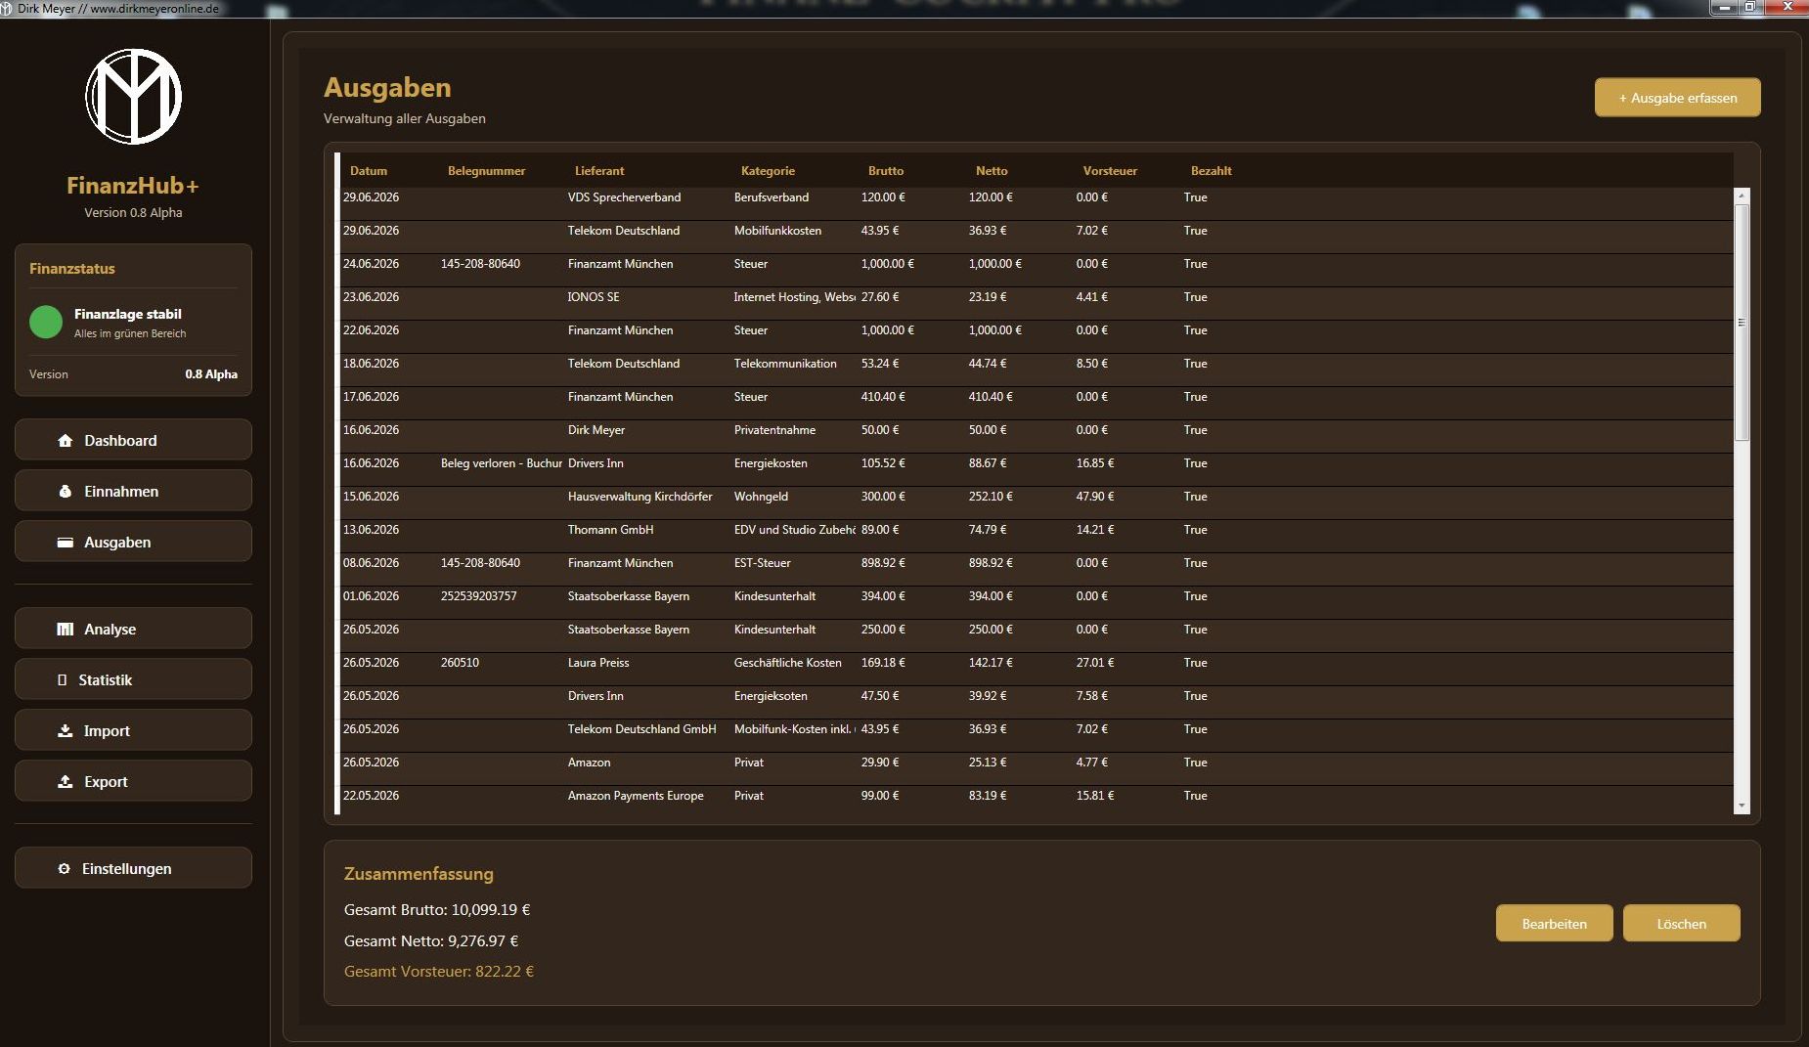Screen dimensions: 1809x1047
Task: Select the IONOS SE expense row
Action: point(1036,297)
